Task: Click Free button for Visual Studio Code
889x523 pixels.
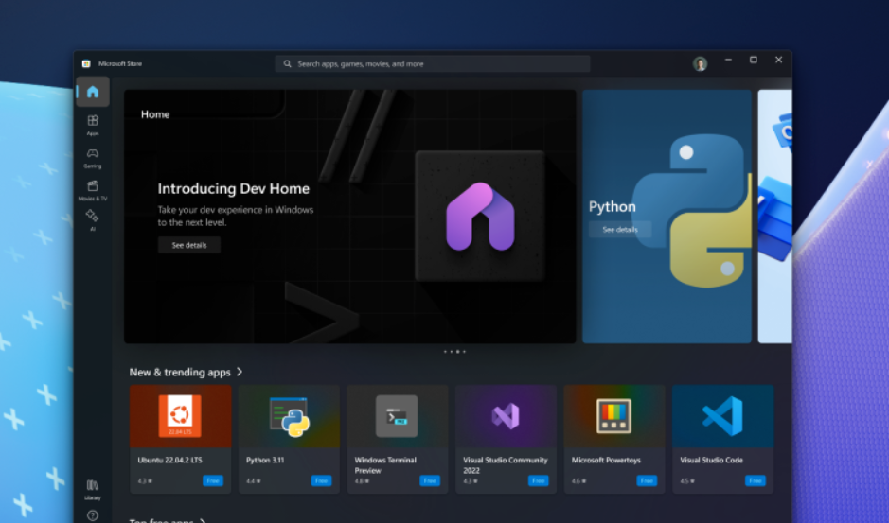Action: click(x=756, y=480)
